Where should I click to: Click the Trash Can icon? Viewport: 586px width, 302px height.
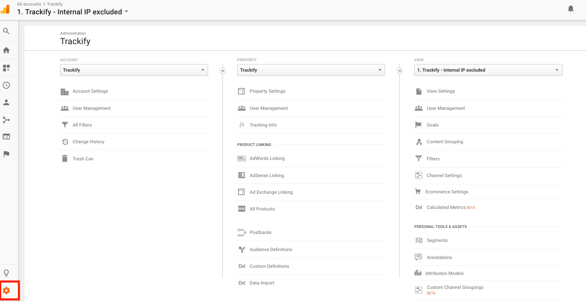(65, 159)
